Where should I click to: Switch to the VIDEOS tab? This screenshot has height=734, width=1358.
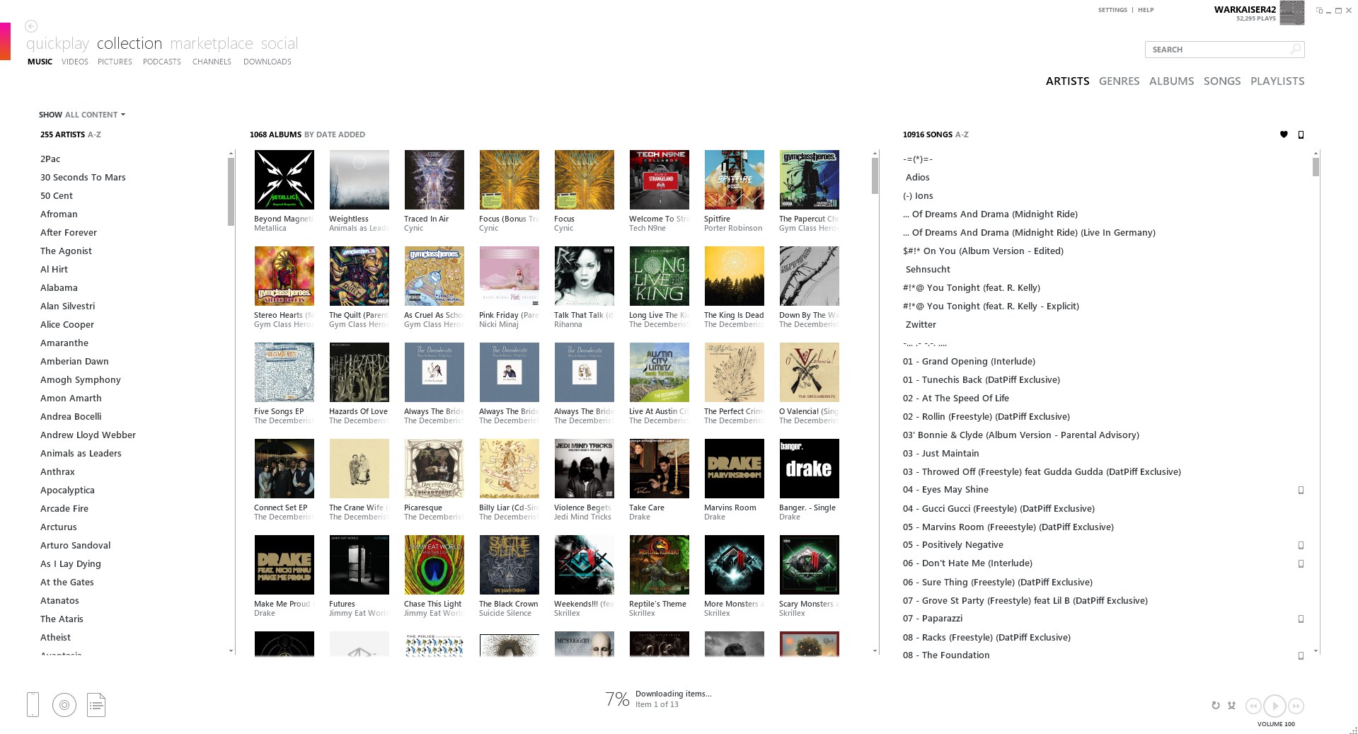[74, 62]
